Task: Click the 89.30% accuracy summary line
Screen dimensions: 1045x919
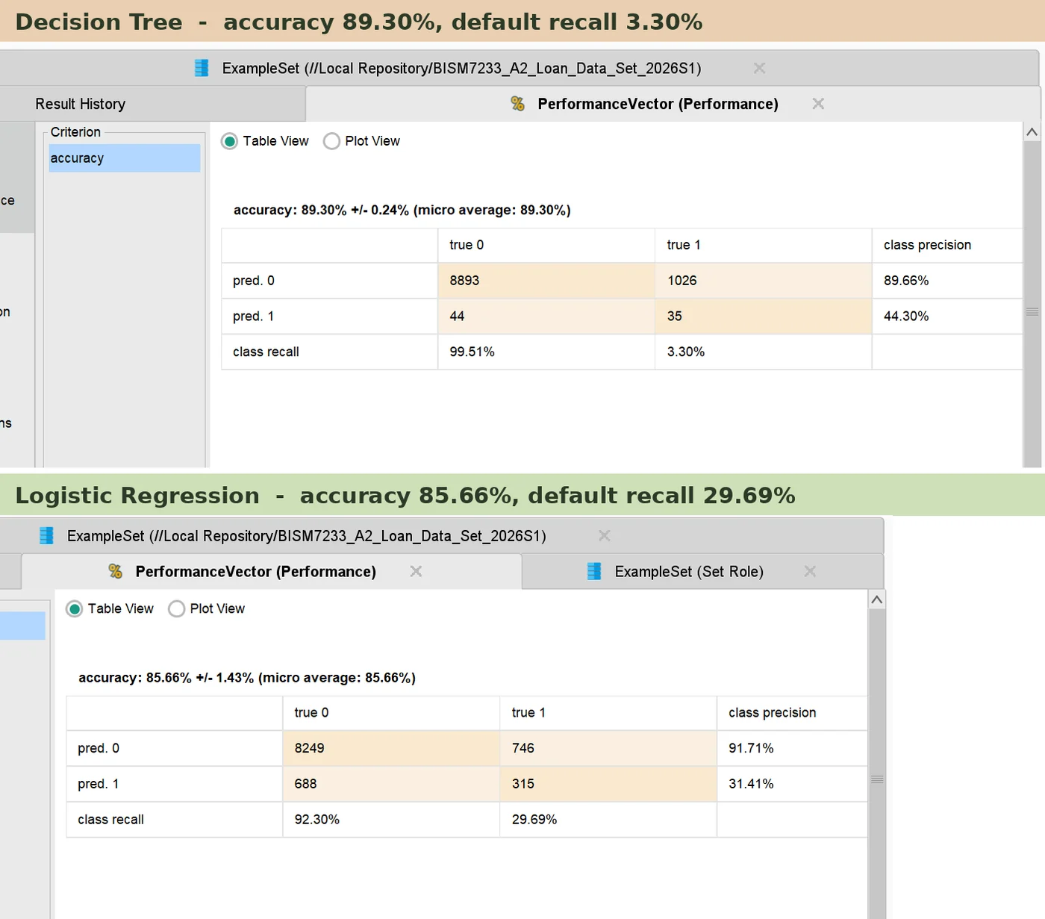Action: (402, 211)
